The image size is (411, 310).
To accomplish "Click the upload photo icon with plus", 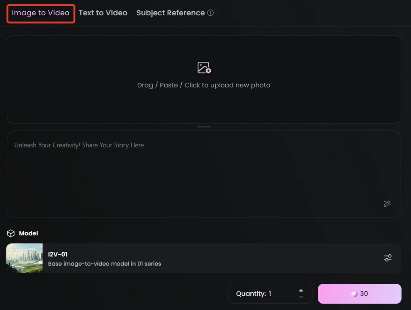I will click(x=204, y=67).
